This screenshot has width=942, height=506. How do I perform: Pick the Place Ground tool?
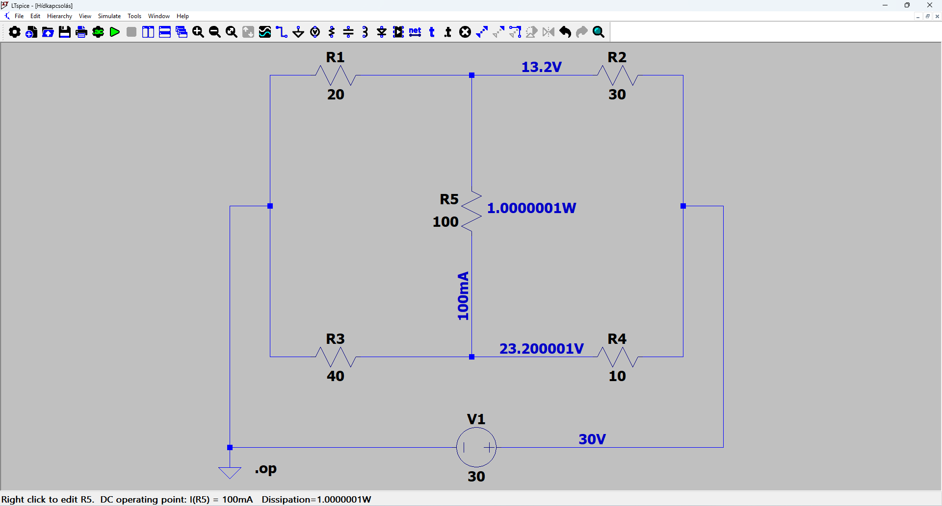tap(298, 32)
